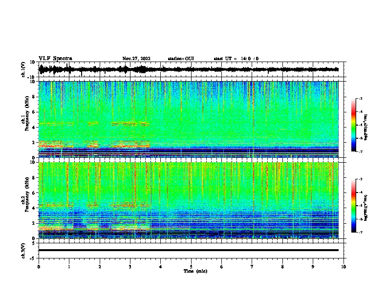The height and width of the screenshot is (299, 387).
Task: Click the time axis tick label 6
Action: pos(222,267)
